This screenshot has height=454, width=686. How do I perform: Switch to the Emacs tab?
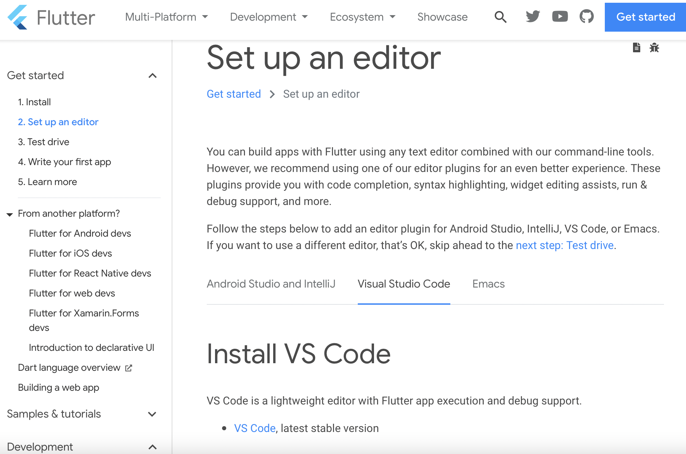(x=488, y=284)
